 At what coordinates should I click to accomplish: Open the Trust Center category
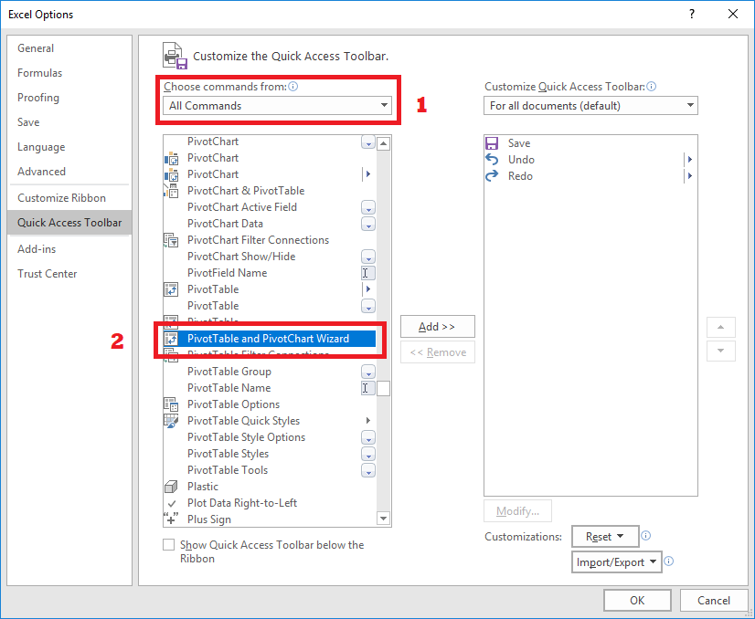click(48, 274)
